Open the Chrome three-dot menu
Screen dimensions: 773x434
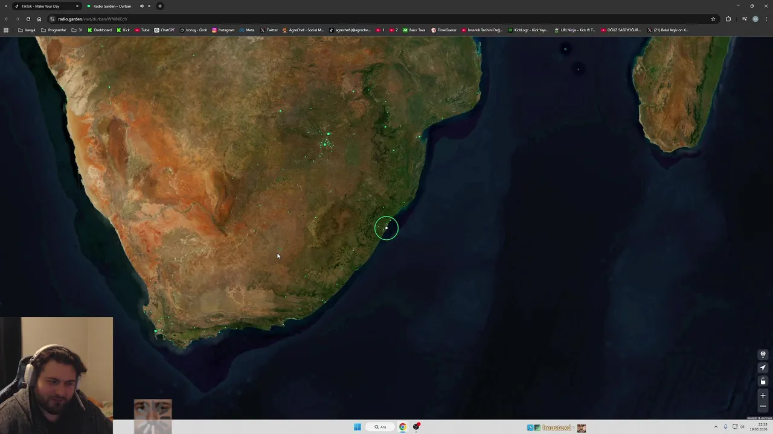[x=766, y=19]
